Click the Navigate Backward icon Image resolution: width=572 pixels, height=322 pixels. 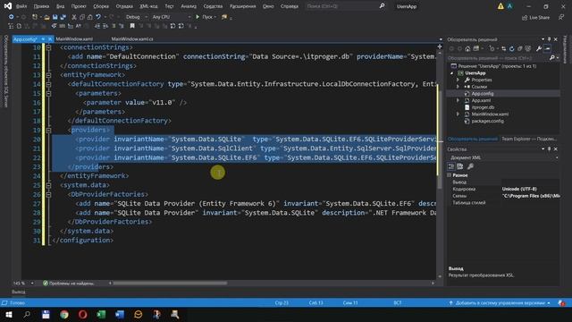pyautogui.click(x=12, y=17)
